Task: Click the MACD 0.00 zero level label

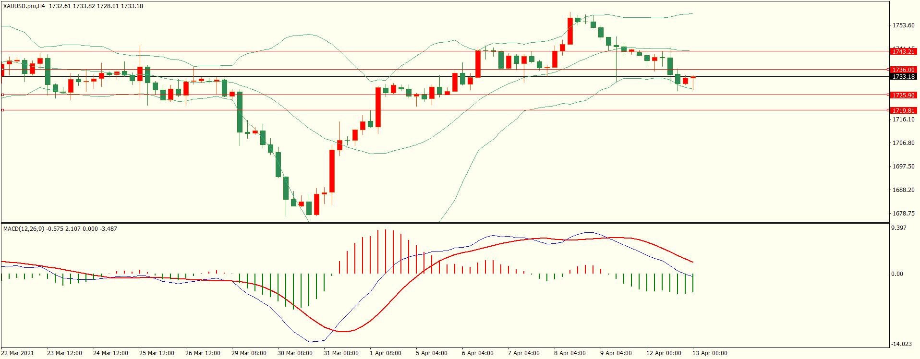Action: tap(897, 274)
